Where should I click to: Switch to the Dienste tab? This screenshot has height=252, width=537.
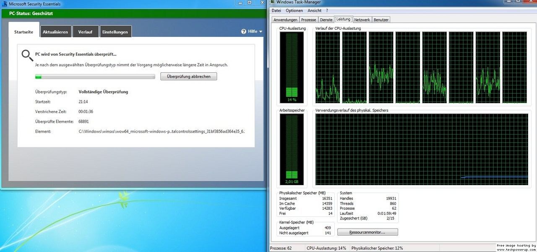[326, 20]
